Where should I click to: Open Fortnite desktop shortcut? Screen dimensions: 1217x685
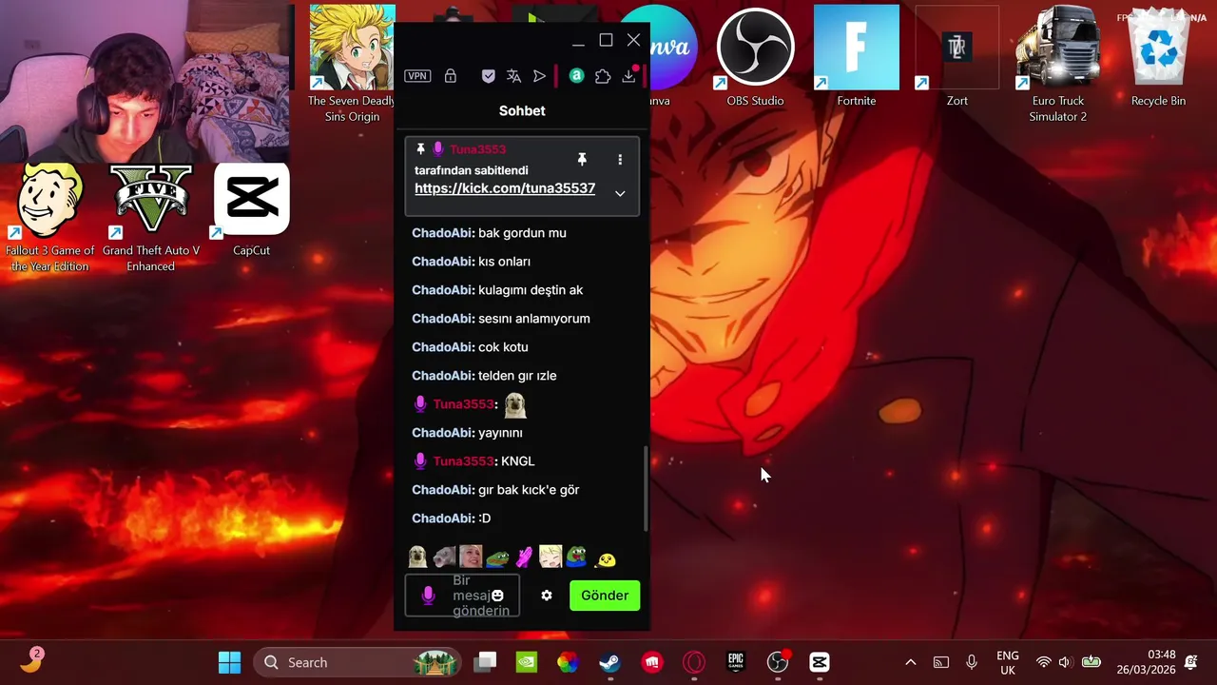857,57
